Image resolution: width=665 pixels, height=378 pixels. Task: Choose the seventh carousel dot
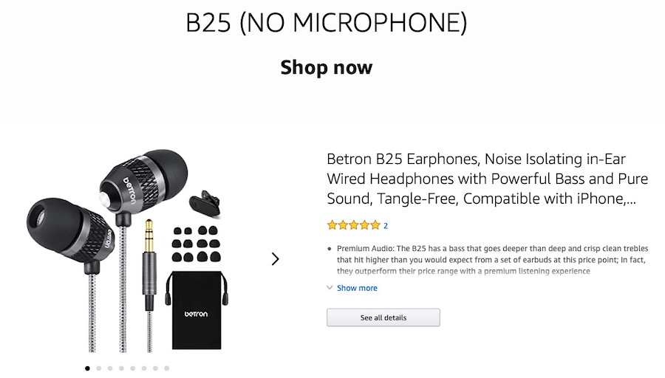[155, 368]
